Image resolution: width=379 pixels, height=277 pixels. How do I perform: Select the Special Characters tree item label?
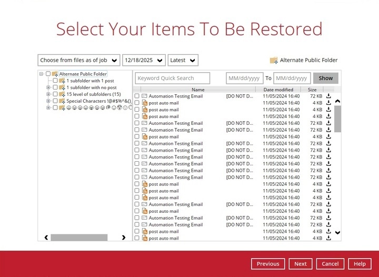click(x=99, y=101)
